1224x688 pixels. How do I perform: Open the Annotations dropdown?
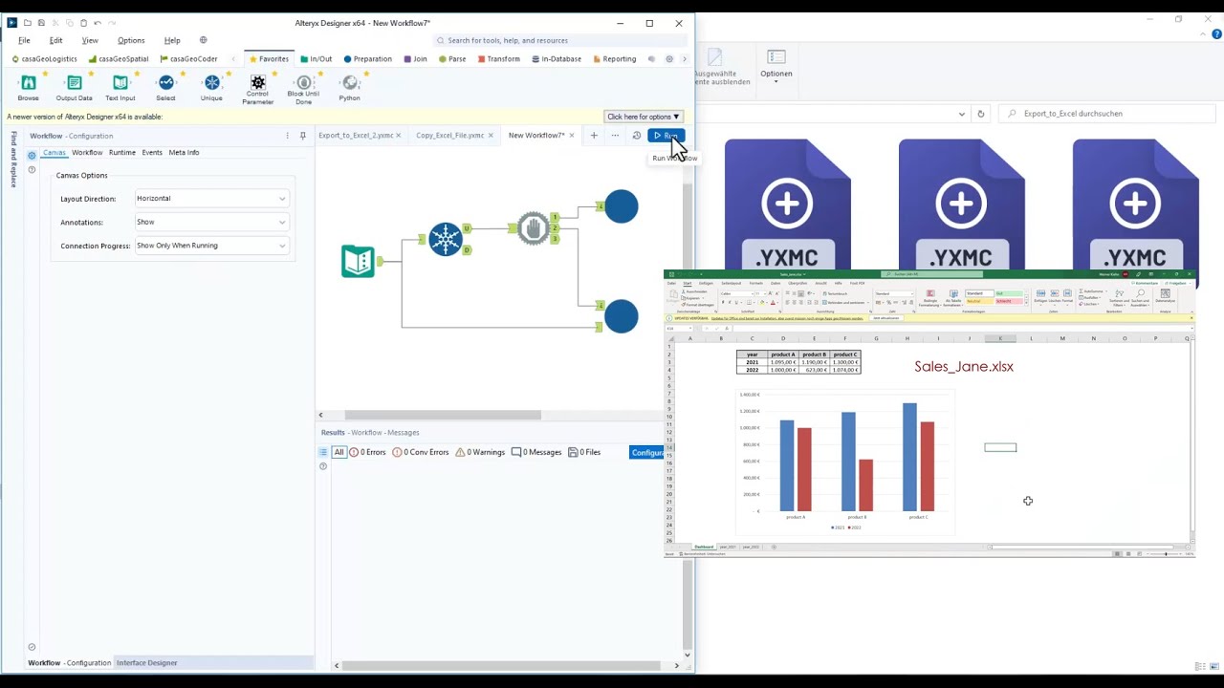tap(210, 222)
